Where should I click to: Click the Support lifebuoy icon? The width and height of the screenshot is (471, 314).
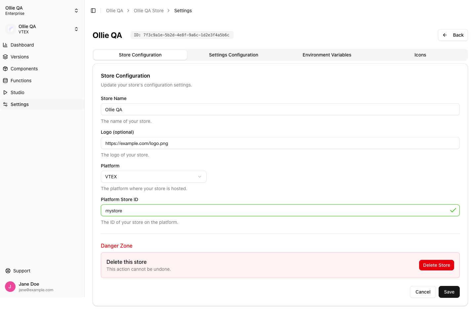point(8,271)
